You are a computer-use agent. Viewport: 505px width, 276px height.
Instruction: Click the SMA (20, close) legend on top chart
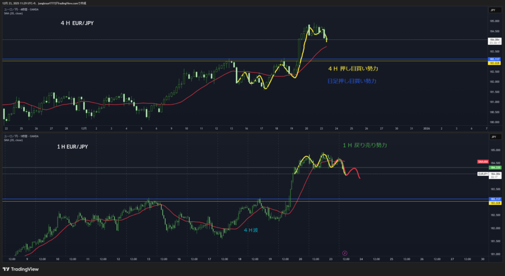tap(14, 13)
